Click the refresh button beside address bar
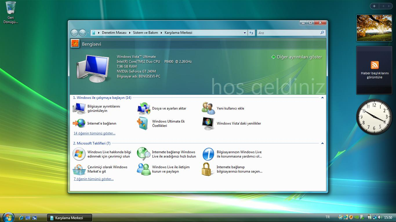The image size is (396, 222). pyautogui.click(x=251, y=33)
